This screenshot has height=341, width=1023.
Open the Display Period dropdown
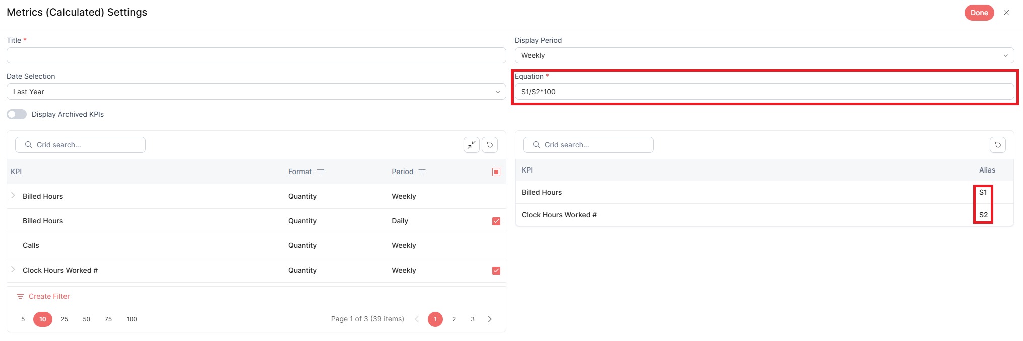pos(764,55)
